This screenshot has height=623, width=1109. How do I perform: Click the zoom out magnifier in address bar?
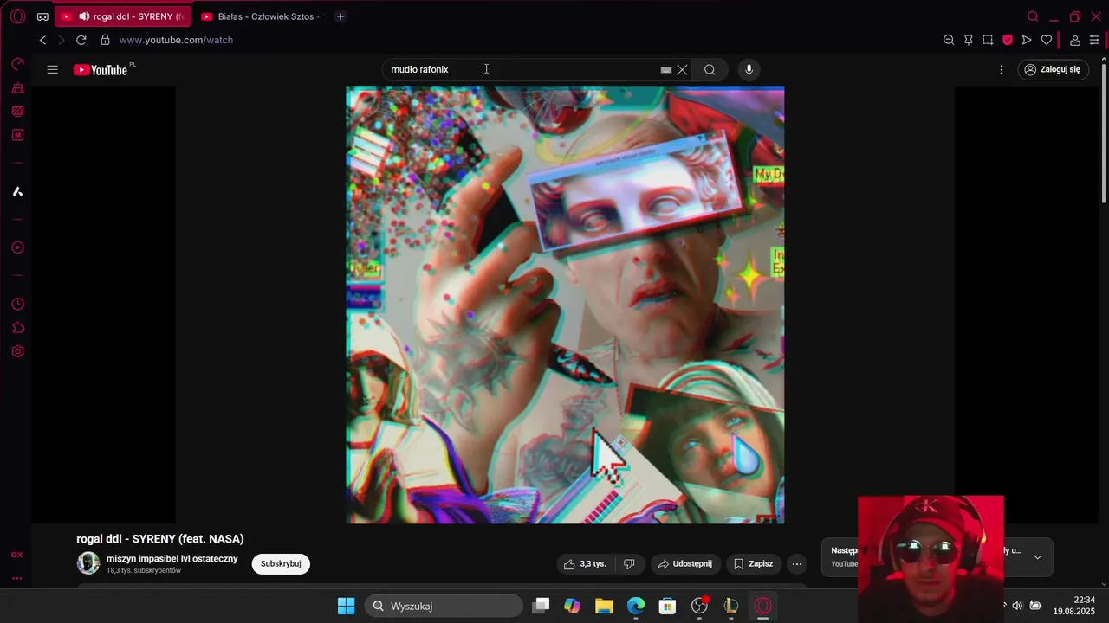(949, 40)
